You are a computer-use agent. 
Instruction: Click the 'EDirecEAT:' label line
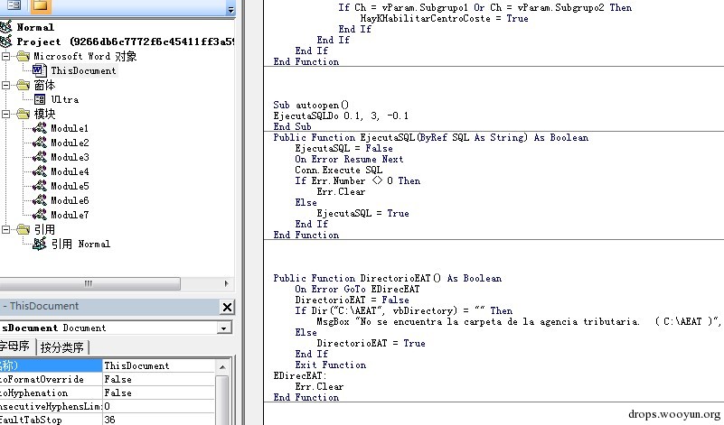300,375
